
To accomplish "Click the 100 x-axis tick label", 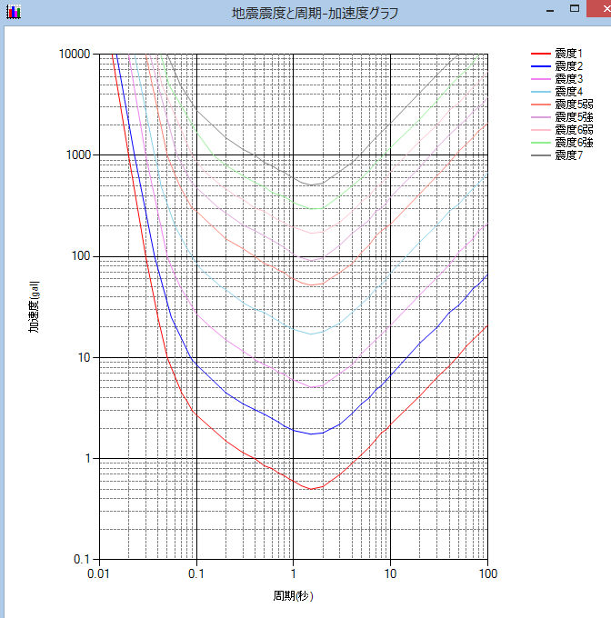I will click(487, 574).
